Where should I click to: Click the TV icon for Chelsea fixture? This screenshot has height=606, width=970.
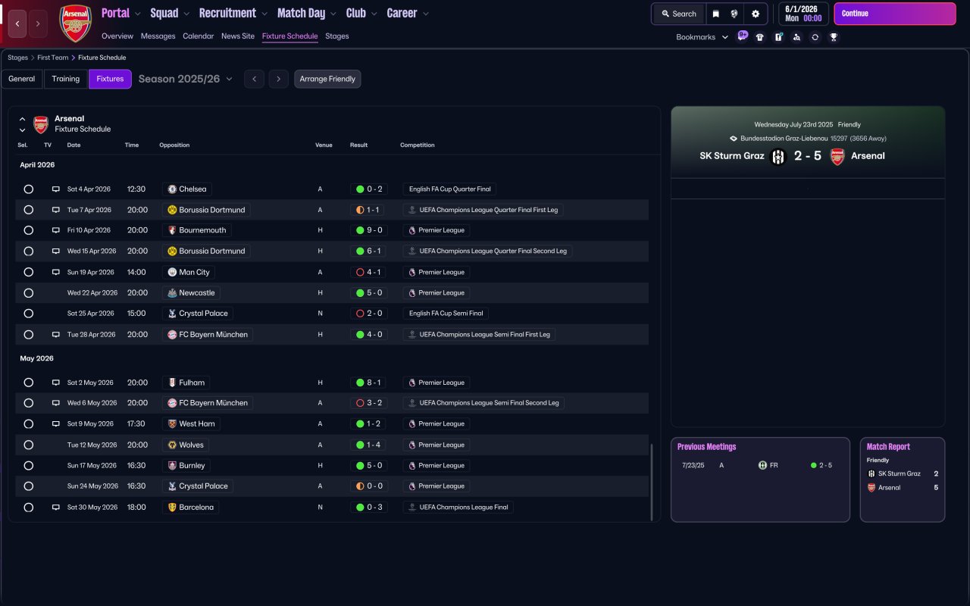point(55,189)
